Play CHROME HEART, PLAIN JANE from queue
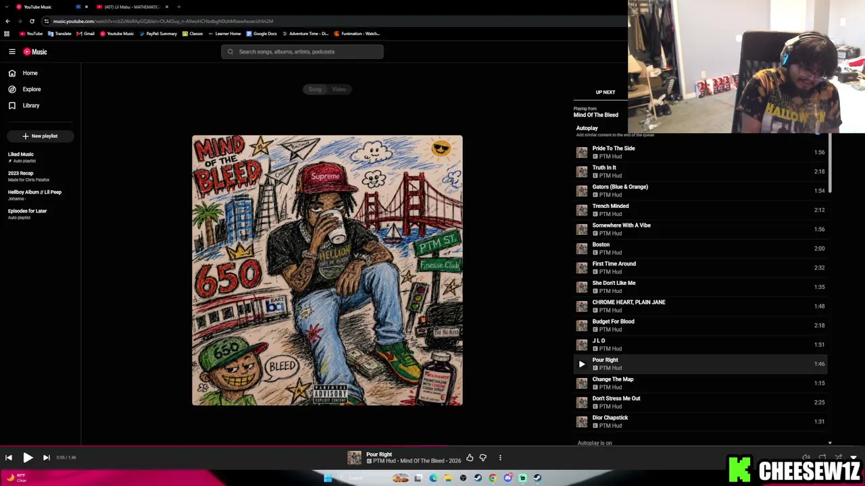Screen dimensions: 865x486 tap(701, 306)
